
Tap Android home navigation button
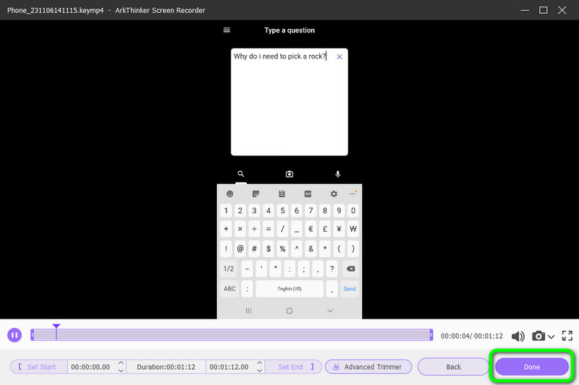point(289,311)
